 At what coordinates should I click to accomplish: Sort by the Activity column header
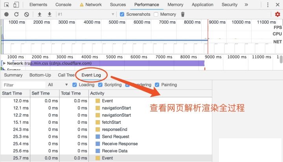click(x=150, y=93)
